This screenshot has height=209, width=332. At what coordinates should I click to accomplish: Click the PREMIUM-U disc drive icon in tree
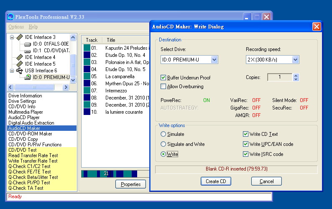[28, 77]
